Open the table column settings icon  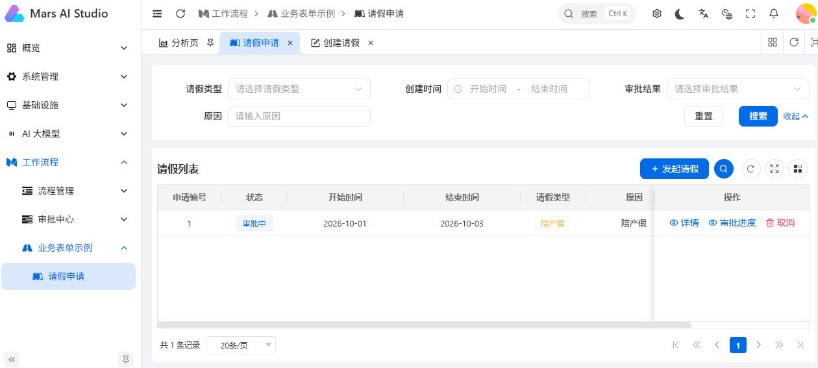click(x=798, y=169)
